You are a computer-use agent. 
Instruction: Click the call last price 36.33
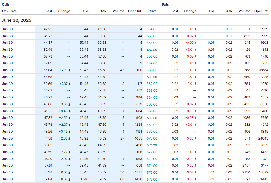(48, 172)
